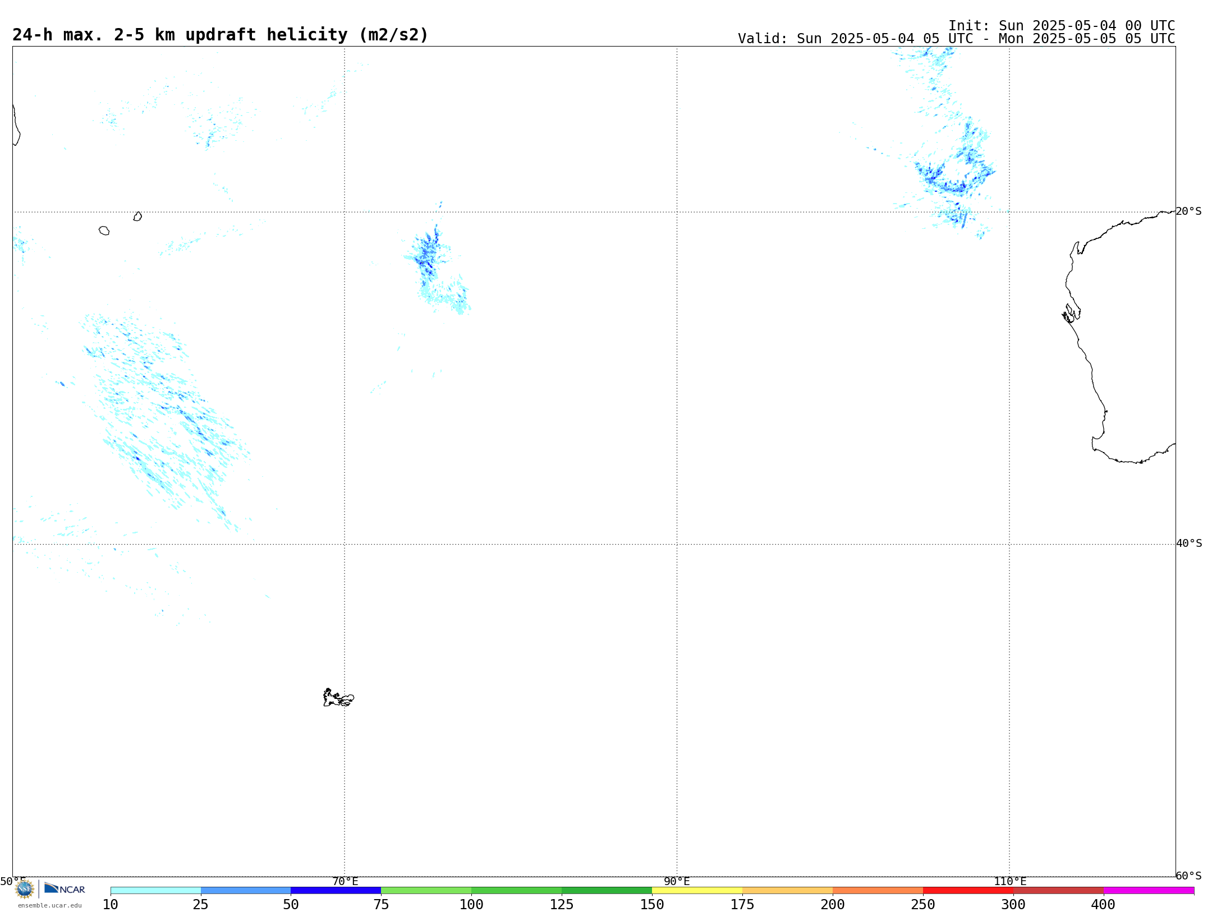Click the orange 200-250 colorbar segment
Viewport: 1212px width, 912px height.
coord(878,891)
